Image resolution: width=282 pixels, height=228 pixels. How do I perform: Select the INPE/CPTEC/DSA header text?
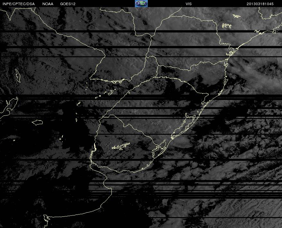pyautogui.click(x=18, y=4)
